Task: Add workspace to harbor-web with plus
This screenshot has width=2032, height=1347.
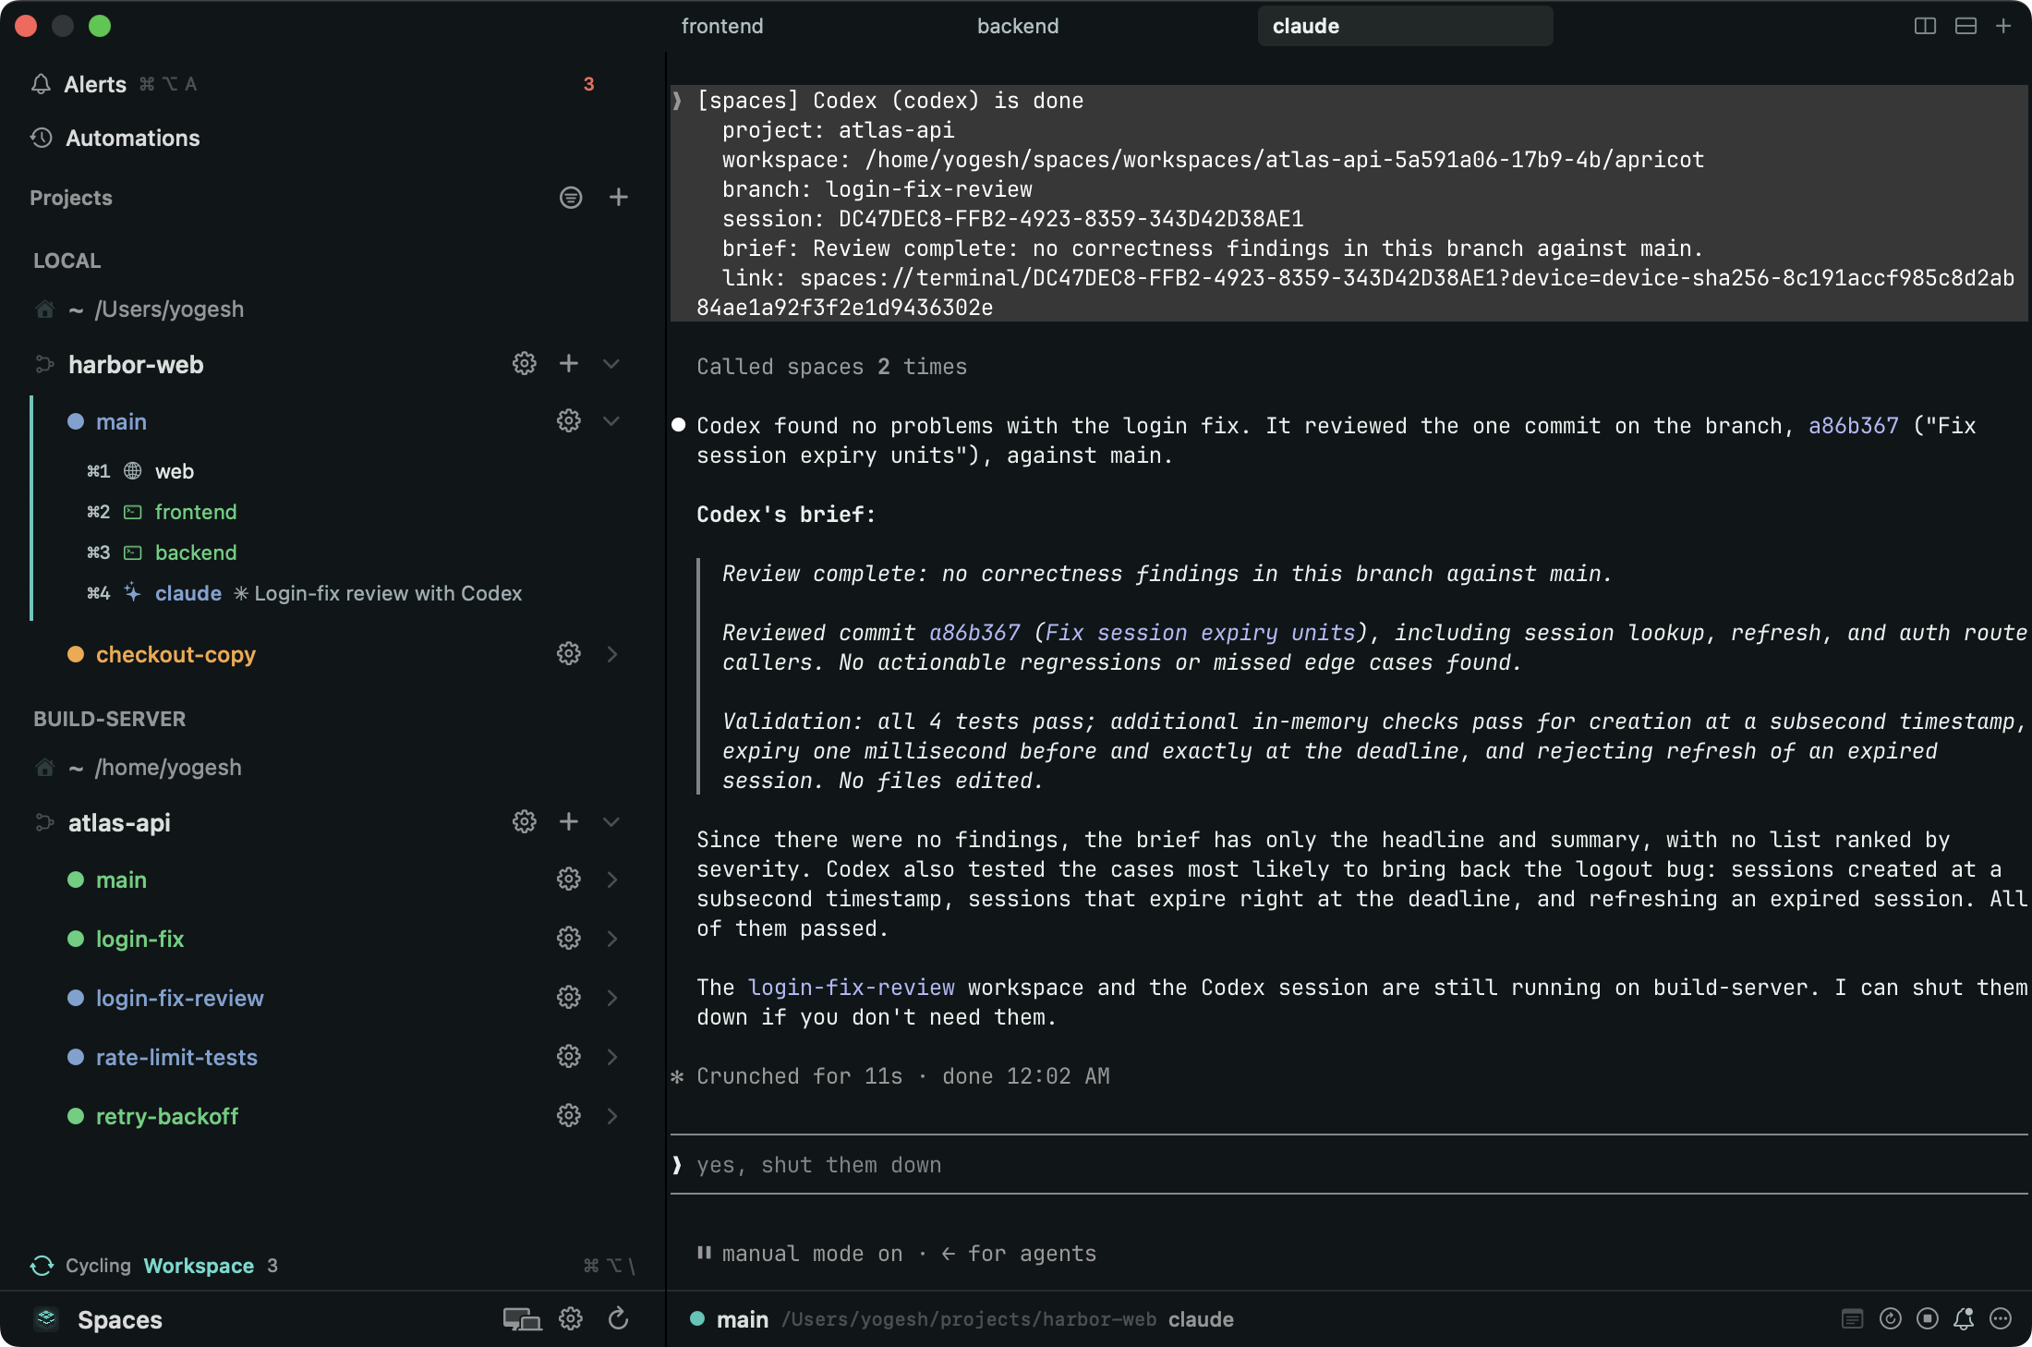Action: click(x=569, y=364)
